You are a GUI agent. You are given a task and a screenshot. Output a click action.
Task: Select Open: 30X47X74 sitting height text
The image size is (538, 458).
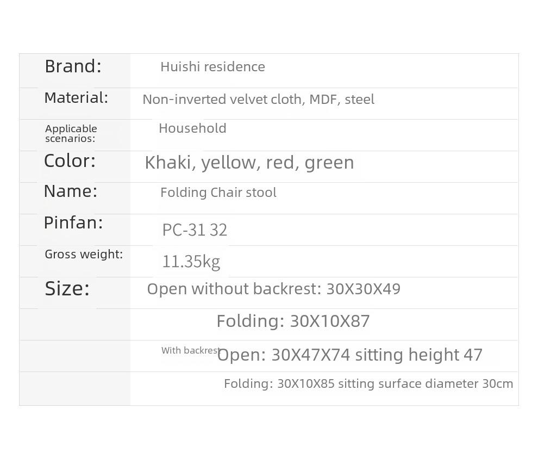(349, 355)
